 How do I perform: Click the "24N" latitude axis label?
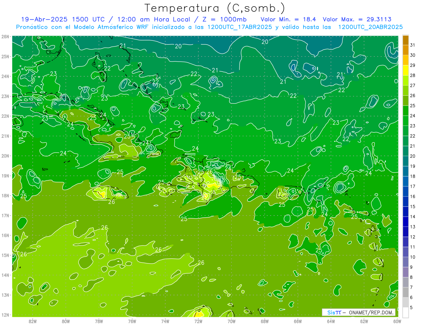click(x=5, y=76)
